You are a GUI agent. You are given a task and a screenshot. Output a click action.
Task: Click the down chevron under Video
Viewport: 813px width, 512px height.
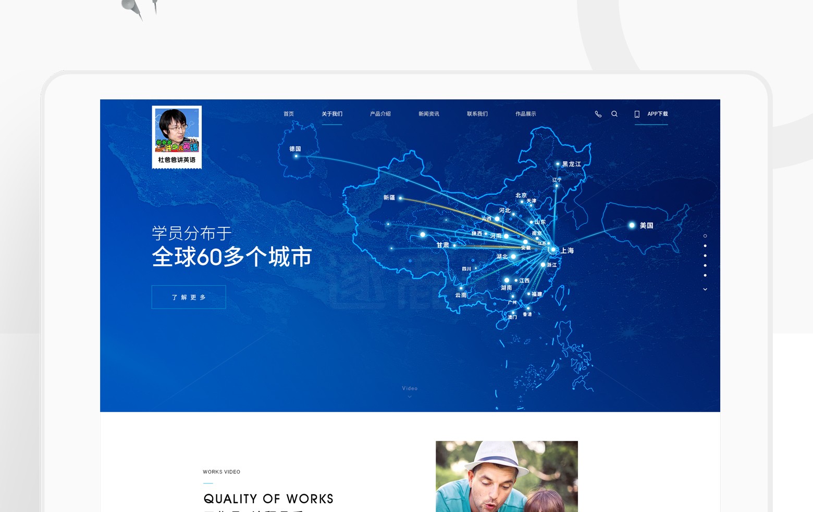[410, 397]
